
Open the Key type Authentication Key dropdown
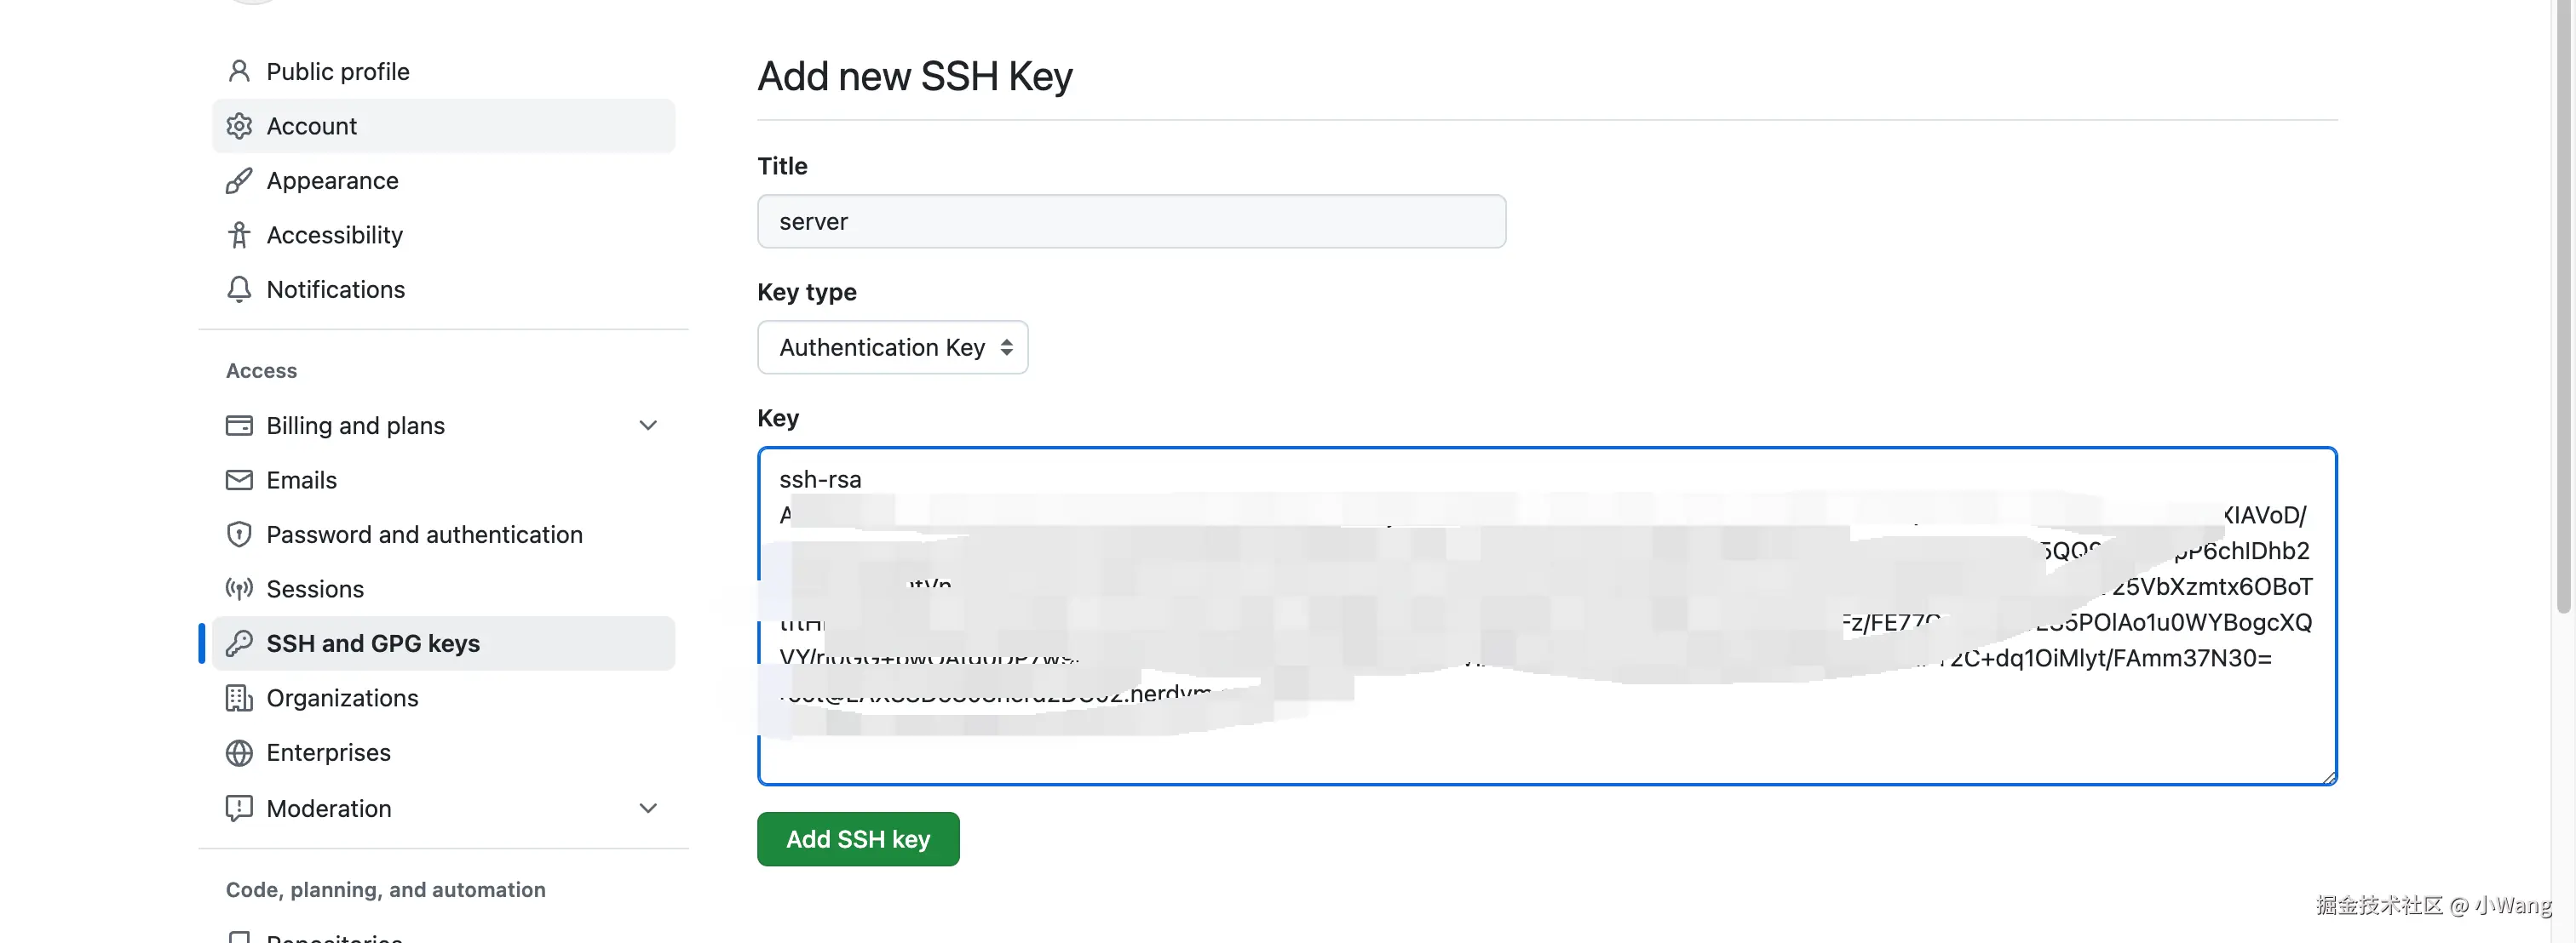click(892, 347)
